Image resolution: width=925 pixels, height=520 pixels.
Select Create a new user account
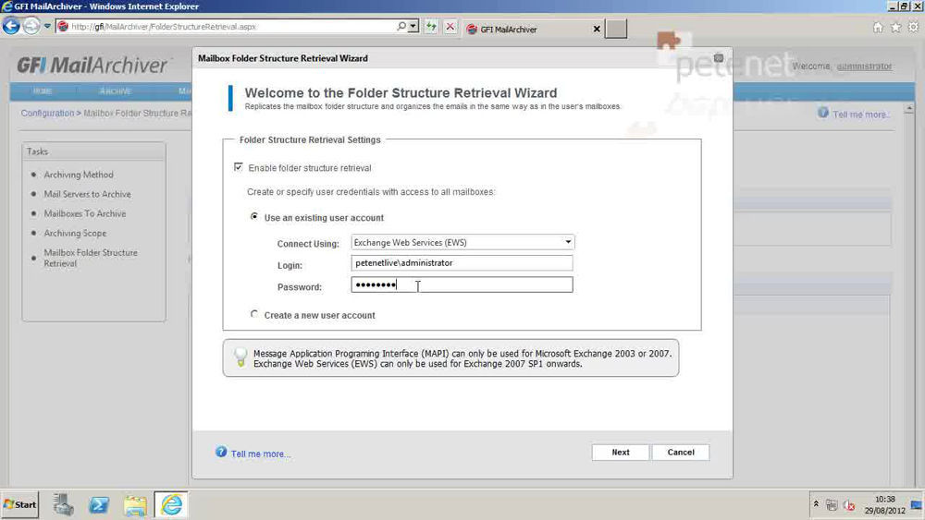point(254,314)
